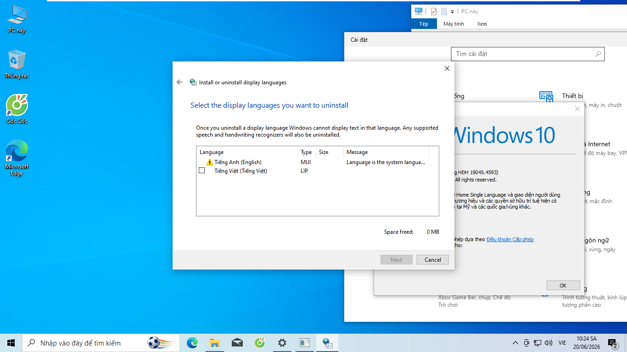Click the Size column header
This screenshot has width=627, height=352.
point(329,152)
